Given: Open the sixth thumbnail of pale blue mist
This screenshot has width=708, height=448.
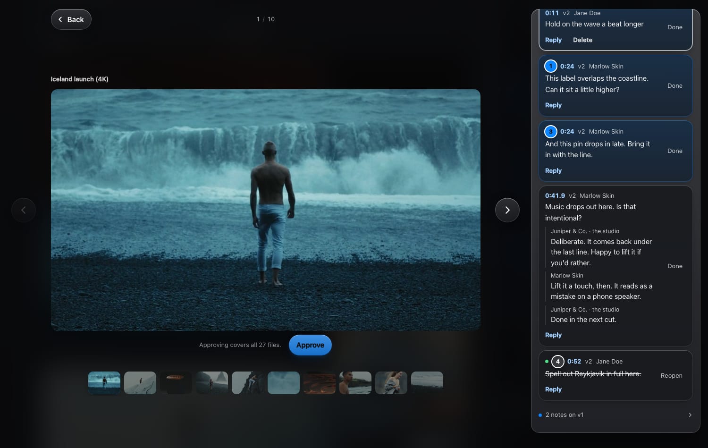Looking at the screenshot, I should [x=284, y=383].
